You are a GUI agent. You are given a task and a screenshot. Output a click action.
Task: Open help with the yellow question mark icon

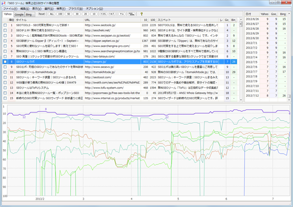click(142, 14)
